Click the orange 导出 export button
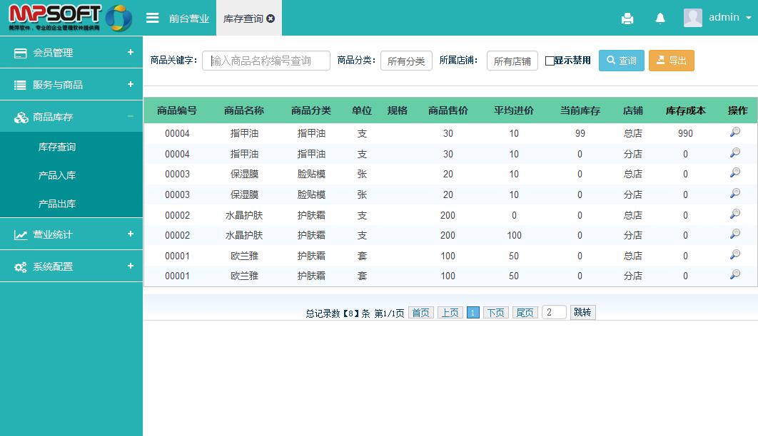The height and width of the screenshot is (436, 758). coord(671,61)
